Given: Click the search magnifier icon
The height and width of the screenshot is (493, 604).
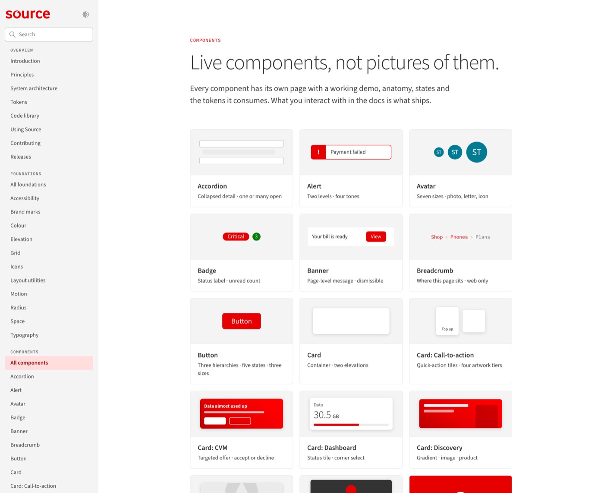Looking at the screenshot, I should (x=13, y=35).
